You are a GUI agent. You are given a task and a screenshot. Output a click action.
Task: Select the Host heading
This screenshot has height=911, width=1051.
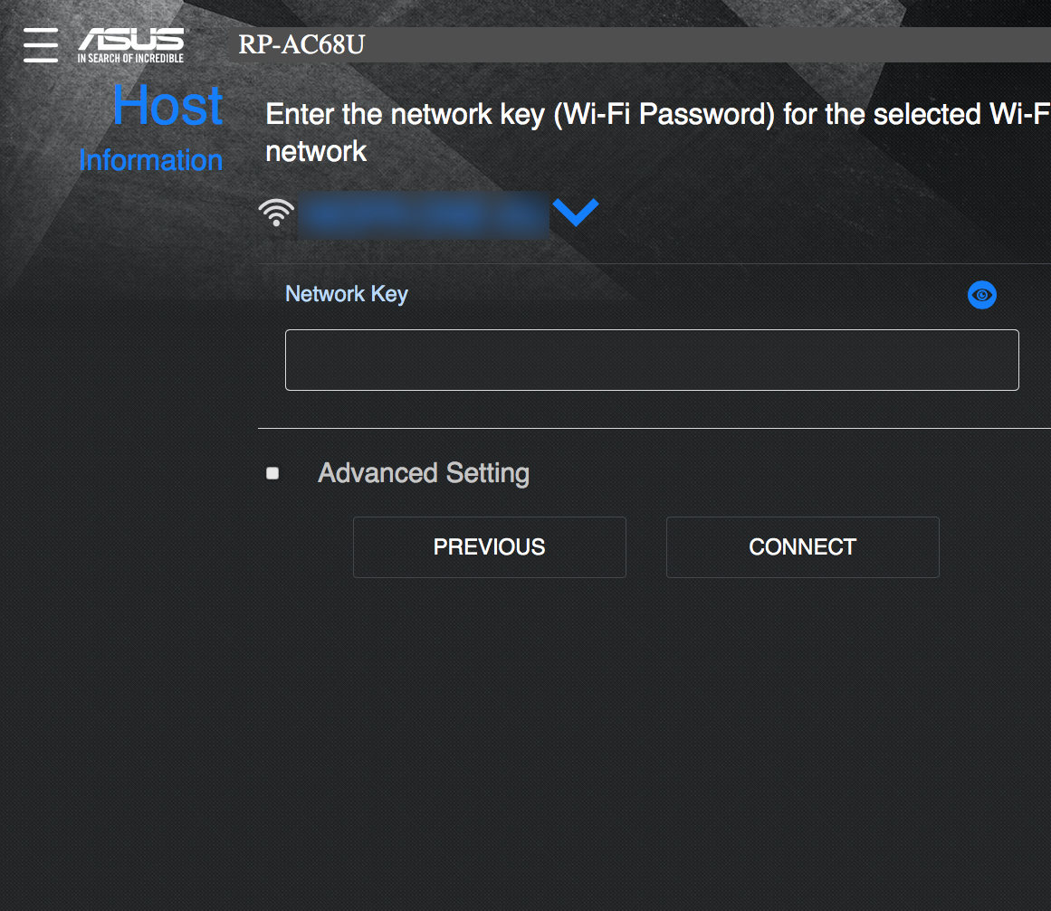click(x=167, y=105)
